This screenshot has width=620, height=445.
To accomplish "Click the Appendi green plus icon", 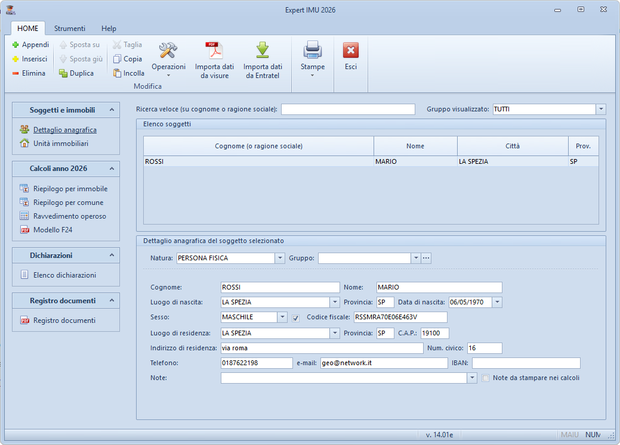I will click(16, 45).
